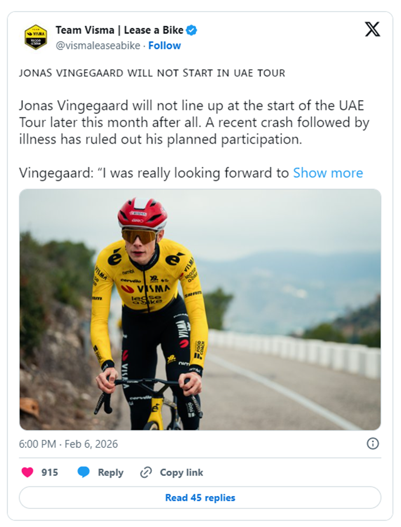Open the X logo in the corner
The height and width of the screenshot is (527, 401).
[372, 30]
